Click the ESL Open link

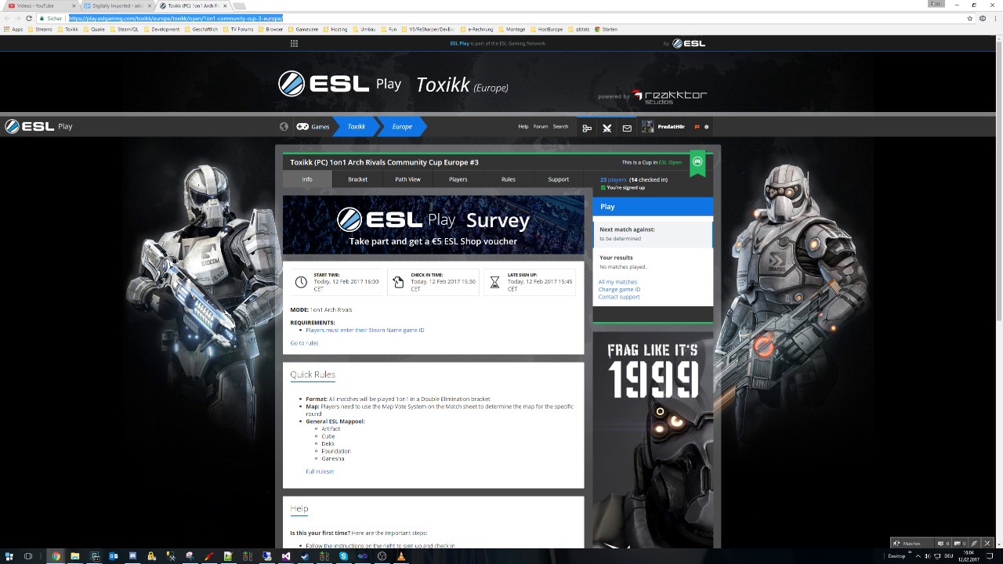pos(670,162)
